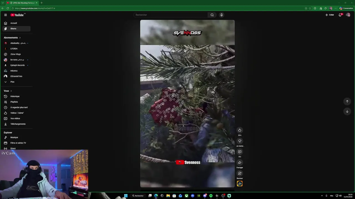Open the tab search dropdown
The width and height of the screenshot is (355, 199).
(3, 3)
